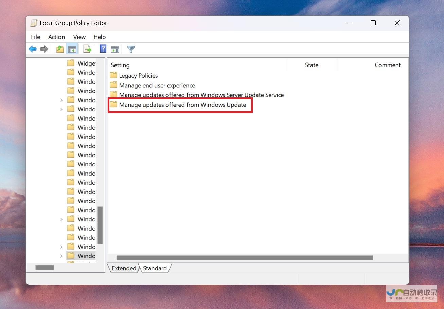The width and height of the screenshot is (444, 309).
Task: Go back with the blue Back arrow
Action: tap(33, 49)
